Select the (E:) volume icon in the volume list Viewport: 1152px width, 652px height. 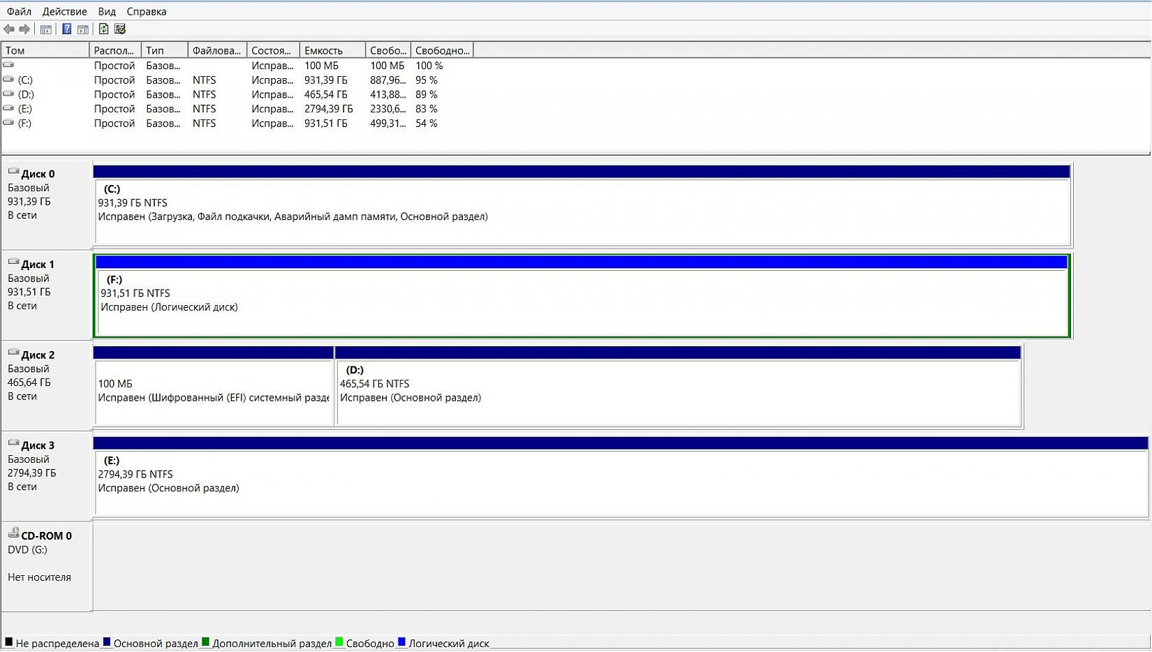tap(8, 108)
